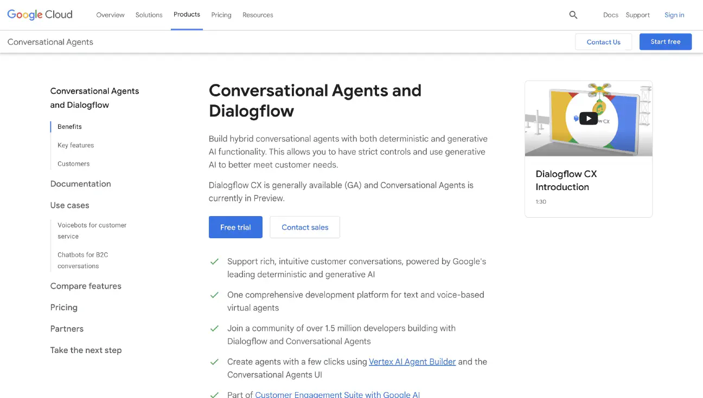Viewport: 703px width, 398px height.
Task: Click Conversational Agents in the subheader
Action: (50, 42)
